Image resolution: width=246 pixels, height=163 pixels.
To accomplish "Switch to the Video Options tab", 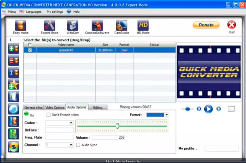I will point(55,107).
